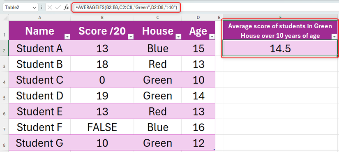The height and width of the screenshot is (152, 339).
Task: Select row 8 header
Action: 5,143
